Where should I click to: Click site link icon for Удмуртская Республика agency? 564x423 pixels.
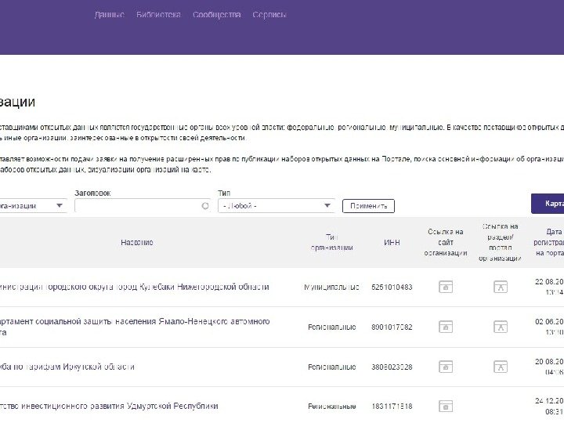446,407
